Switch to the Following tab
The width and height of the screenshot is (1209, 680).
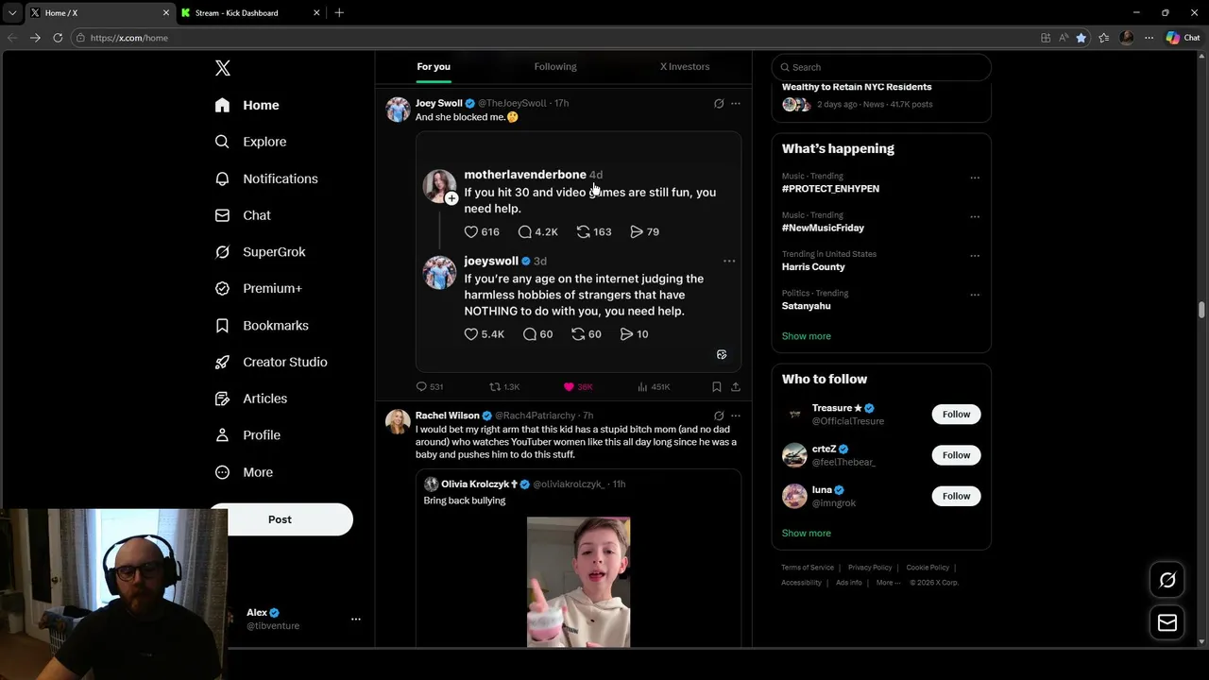tap(555, 66)
